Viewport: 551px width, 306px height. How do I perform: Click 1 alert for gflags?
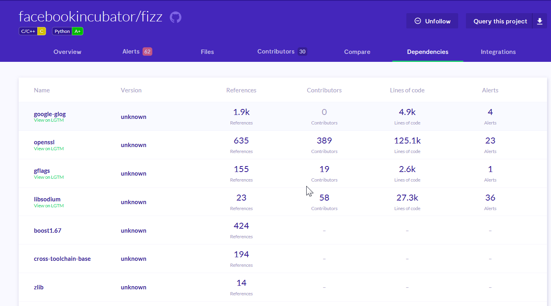[x=490, y=169]
